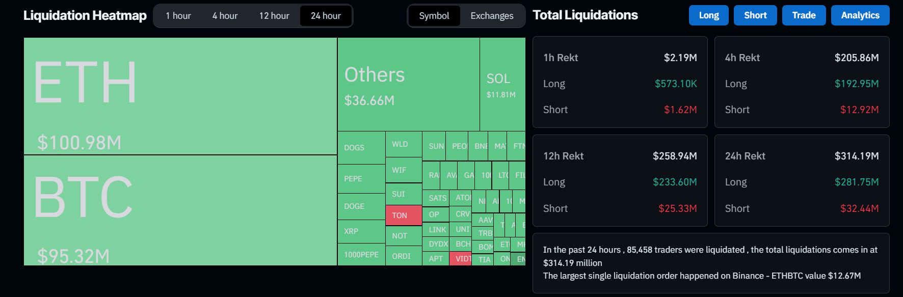Screen dimensions: 903x297
Task: Select the 24 hour timeframe
Action: coord(326,16)
